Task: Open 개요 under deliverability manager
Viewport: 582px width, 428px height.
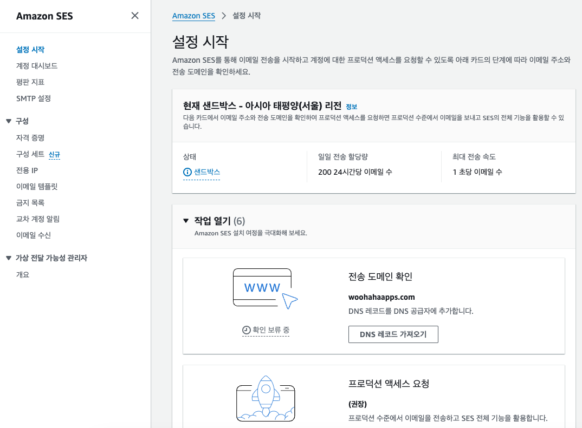Action: point(23,274)
